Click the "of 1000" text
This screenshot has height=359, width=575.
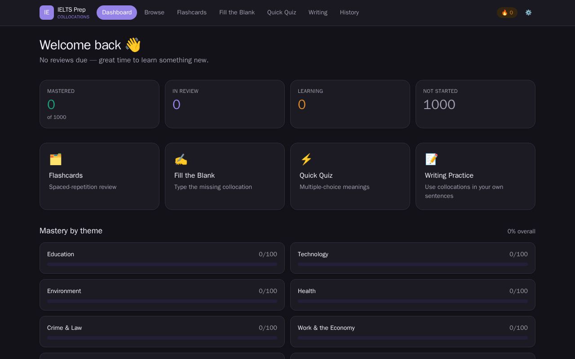click(57, 117)
